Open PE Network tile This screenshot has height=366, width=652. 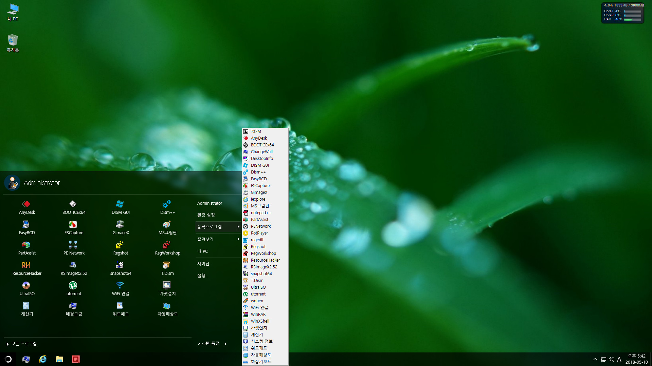(x=74, y=248)
